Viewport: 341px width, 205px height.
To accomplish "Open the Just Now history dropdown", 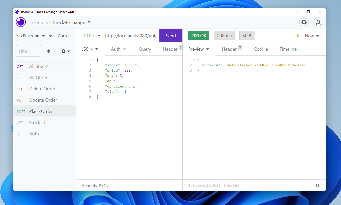I will tap(308, 36).
